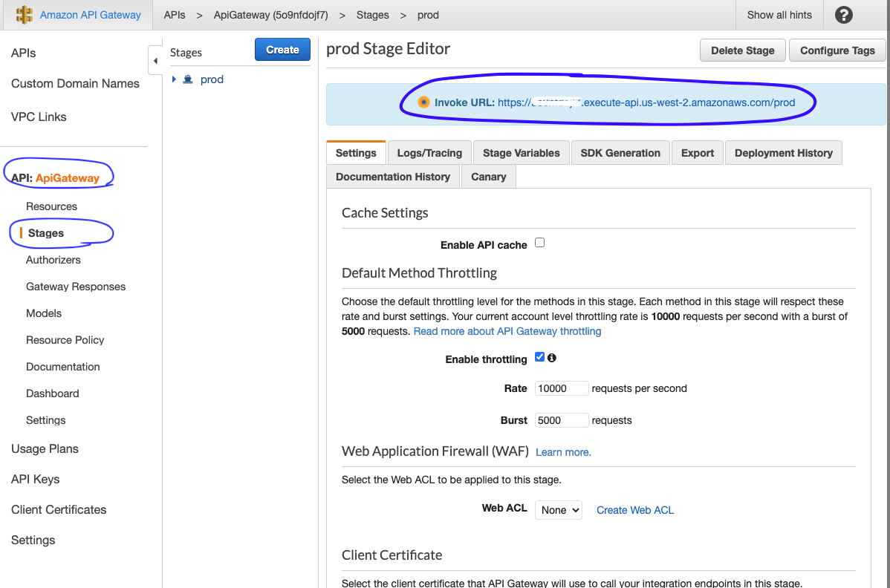Open the Web ACL dropdown
The width and height of the screenshot is (890, 588).
[559, 510]
